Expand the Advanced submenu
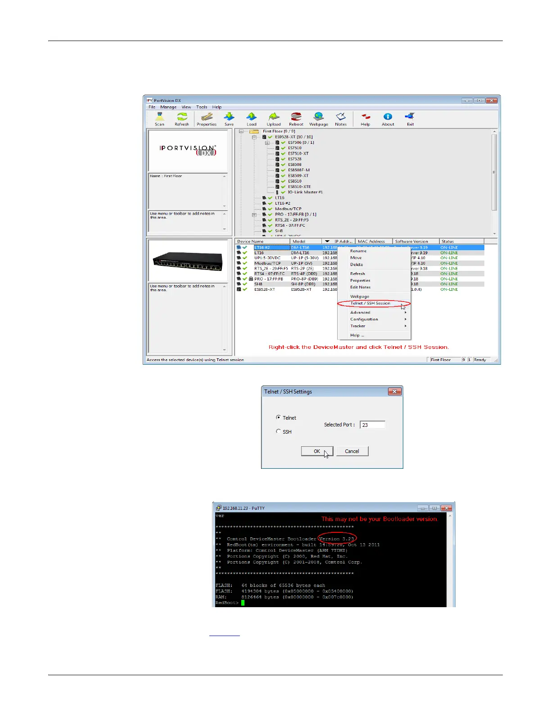The height and width of the screenshot is (714, 551). 374,312
